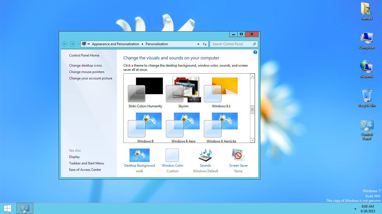Open the Network desktop icon

click(367, 69)
